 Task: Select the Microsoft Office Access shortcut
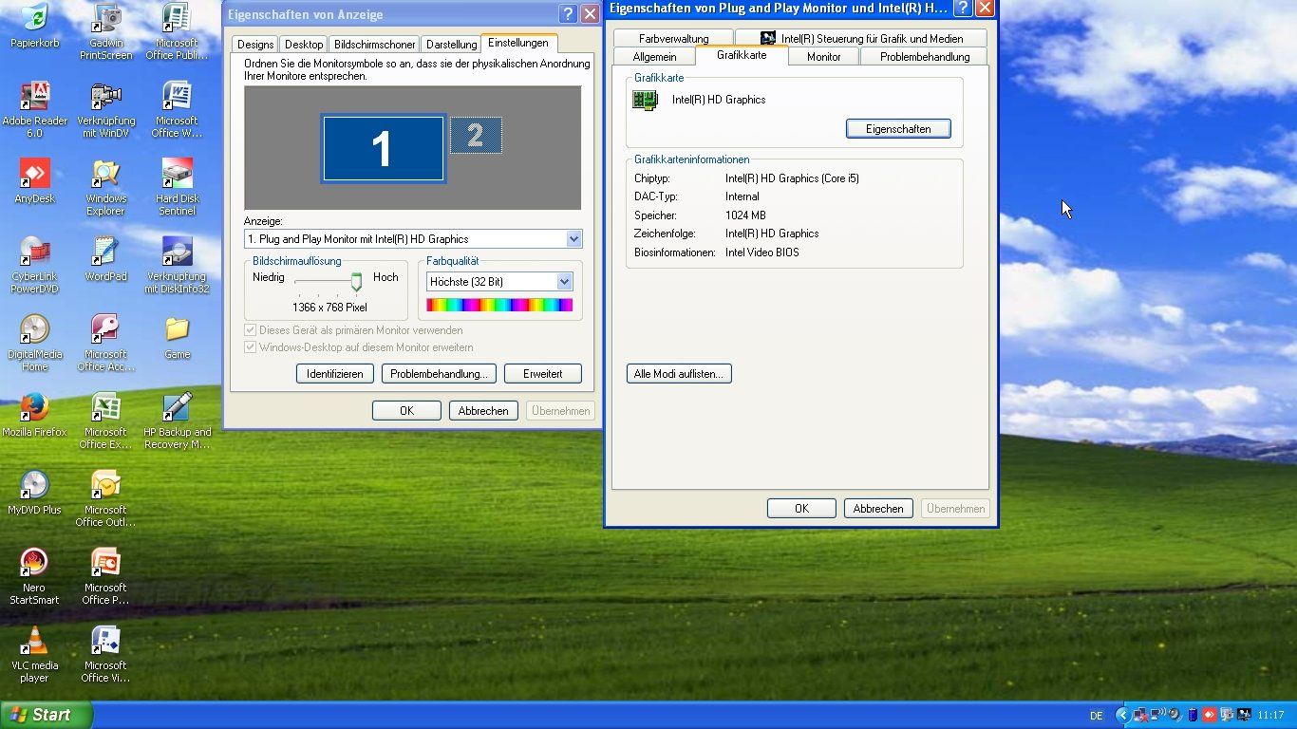point(105,344)
